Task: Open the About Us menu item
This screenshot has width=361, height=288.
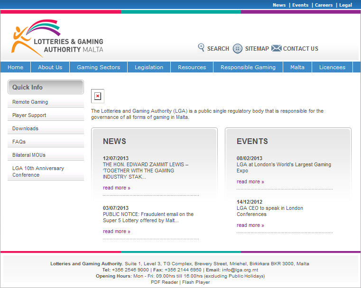Action: (x=50, y=67)
